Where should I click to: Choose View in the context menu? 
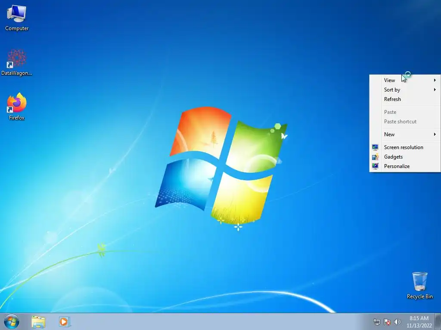(405, 80)
